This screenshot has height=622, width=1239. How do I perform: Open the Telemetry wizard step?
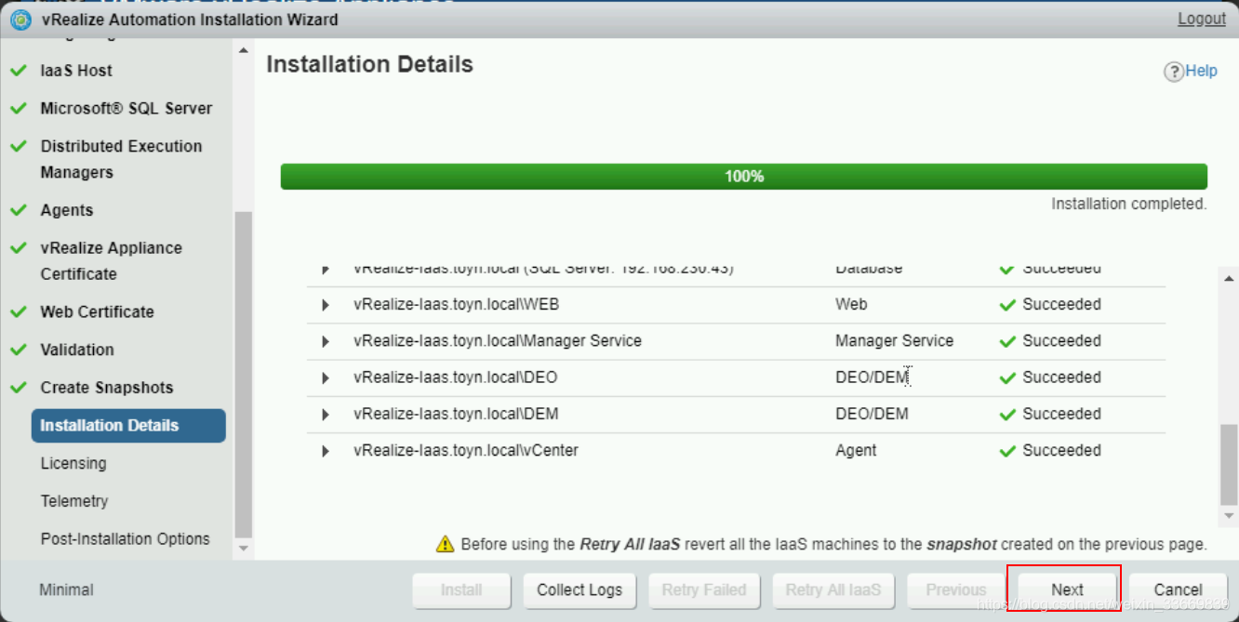74,501
